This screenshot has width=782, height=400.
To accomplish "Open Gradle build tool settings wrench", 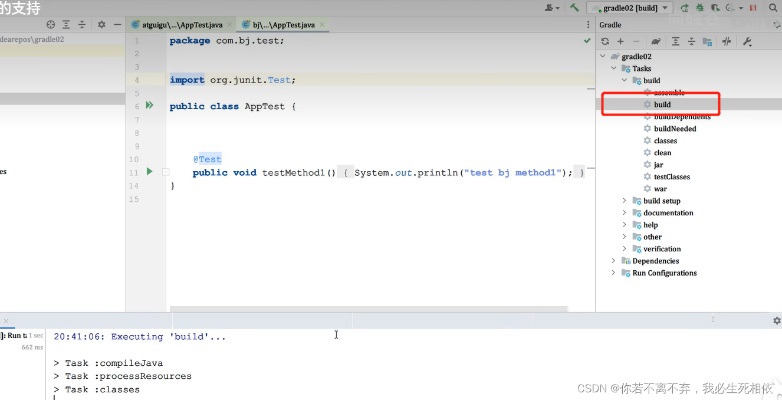I will (747, 41).
